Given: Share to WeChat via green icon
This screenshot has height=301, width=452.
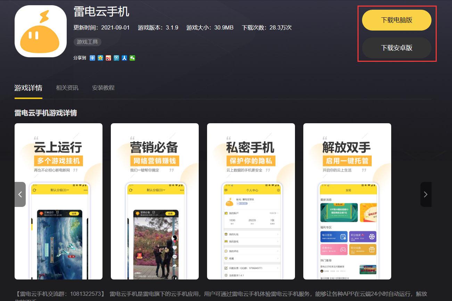Looking at the screenshot, I should pos(132,58).
